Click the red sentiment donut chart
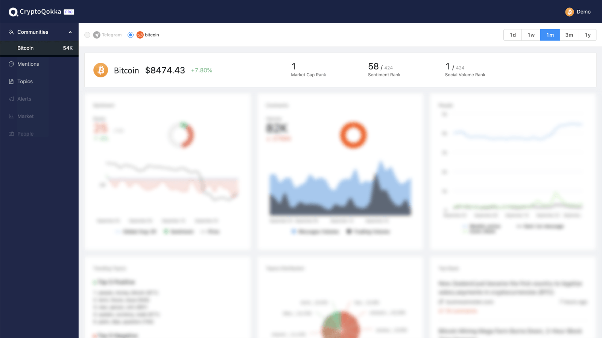This screenshot has height=338, width=602. coord(181,135)
